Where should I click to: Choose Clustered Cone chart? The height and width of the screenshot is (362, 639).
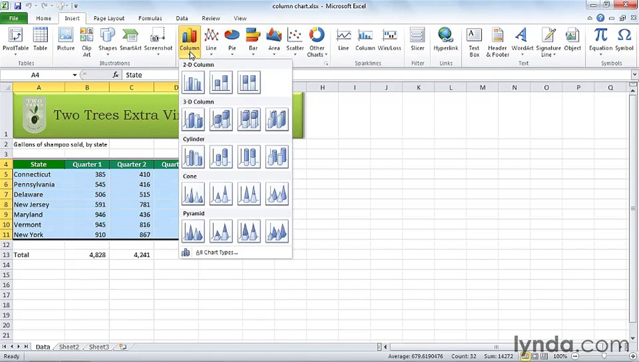coord(193,194)
